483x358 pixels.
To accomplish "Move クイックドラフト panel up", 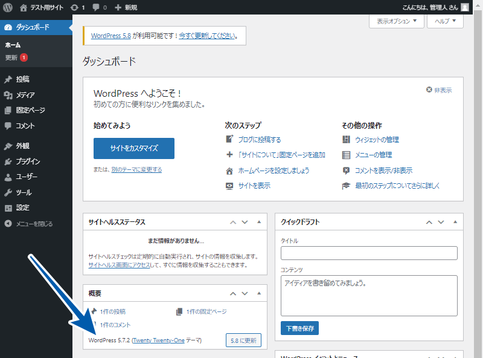I will click(429, 222).
